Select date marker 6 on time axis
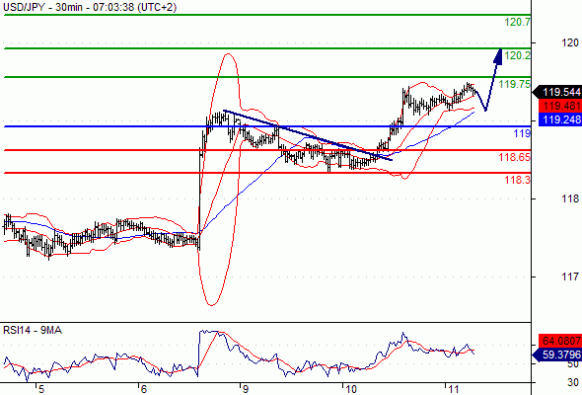 pos(144,389)
